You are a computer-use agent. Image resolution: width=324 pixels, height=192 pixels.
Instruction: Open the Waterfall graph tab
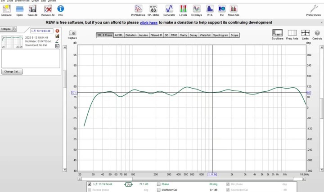[205, 36]
